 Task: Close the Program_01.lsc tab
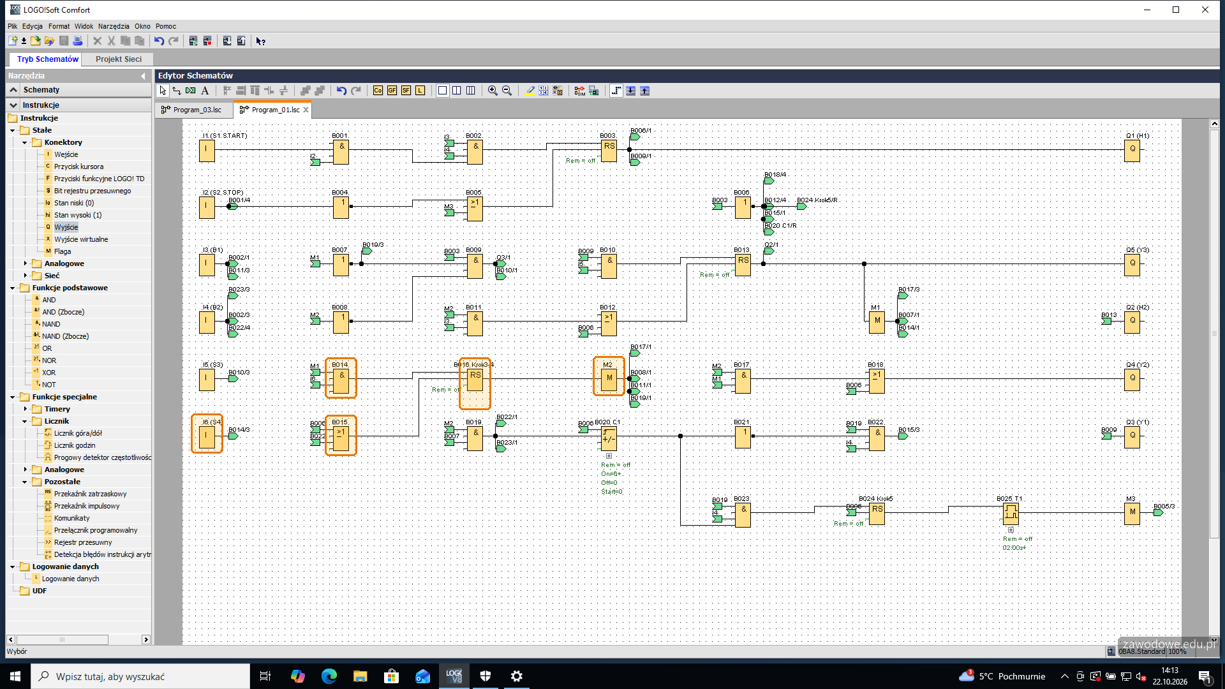(306, 110)
